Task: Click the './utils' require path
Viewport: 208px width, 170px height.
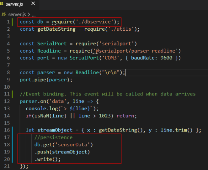Action: point(121,29)
